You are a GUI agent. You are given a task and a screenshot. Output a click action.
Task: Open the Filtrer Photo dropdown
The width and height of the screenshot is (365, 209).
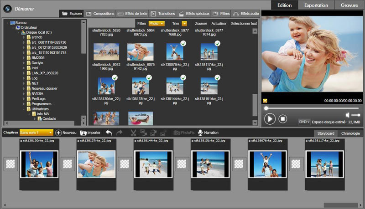coord(156,23)
